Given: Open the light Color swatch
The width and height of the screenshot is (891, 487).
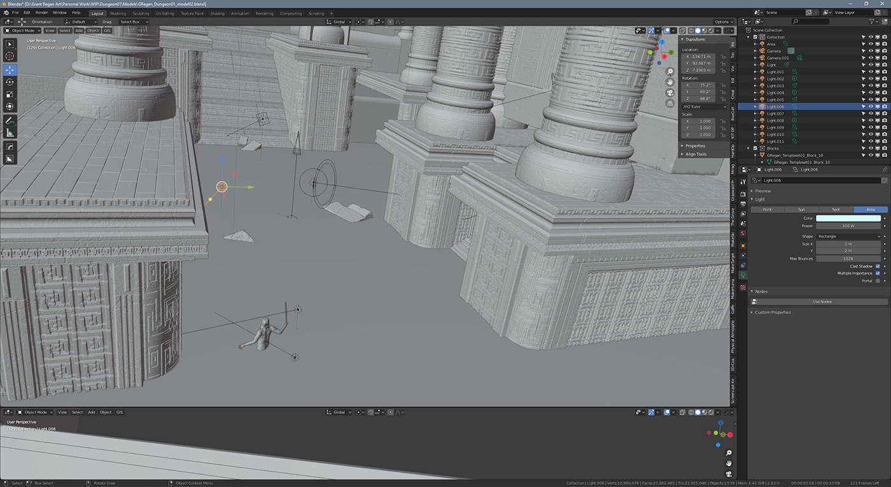Looking at the screenshot, I should point(848,218).
